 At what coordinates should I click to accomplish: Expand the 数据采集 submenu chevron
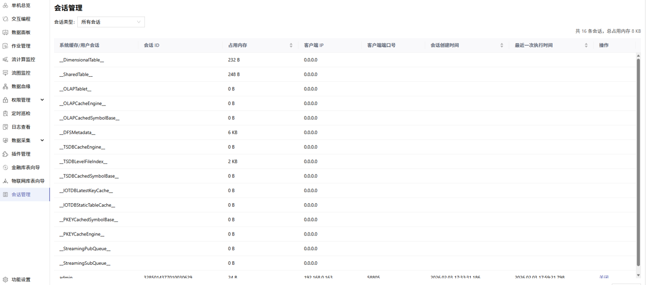(x=42, y=141)
